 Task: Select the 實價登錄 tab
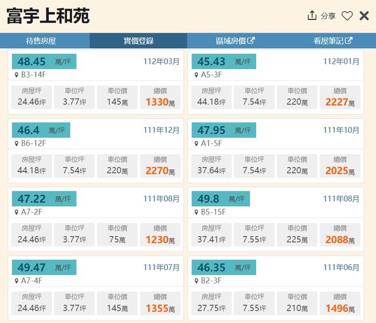(138, 41)
